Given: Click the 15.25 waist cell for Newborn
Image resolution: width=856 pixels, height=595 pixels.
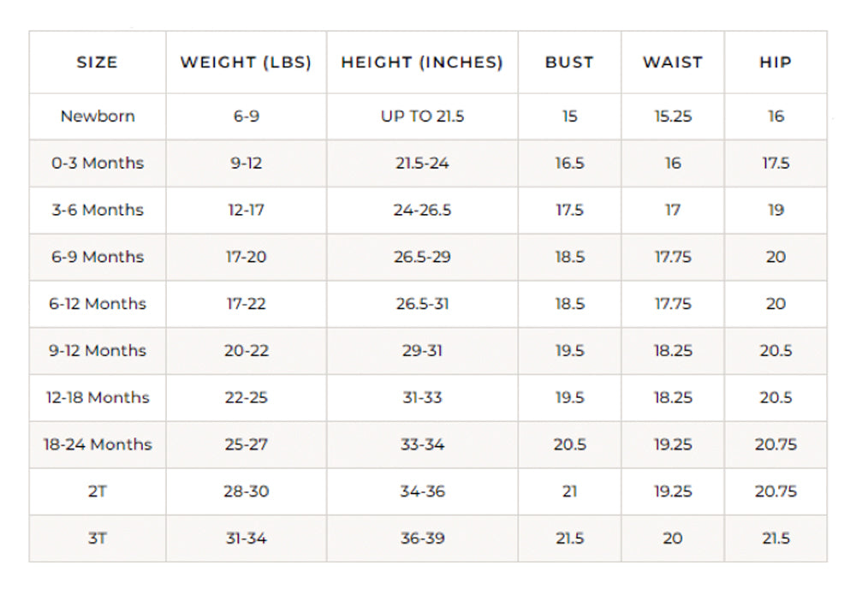Looking at the screenshot, I should tap(673, 116).
